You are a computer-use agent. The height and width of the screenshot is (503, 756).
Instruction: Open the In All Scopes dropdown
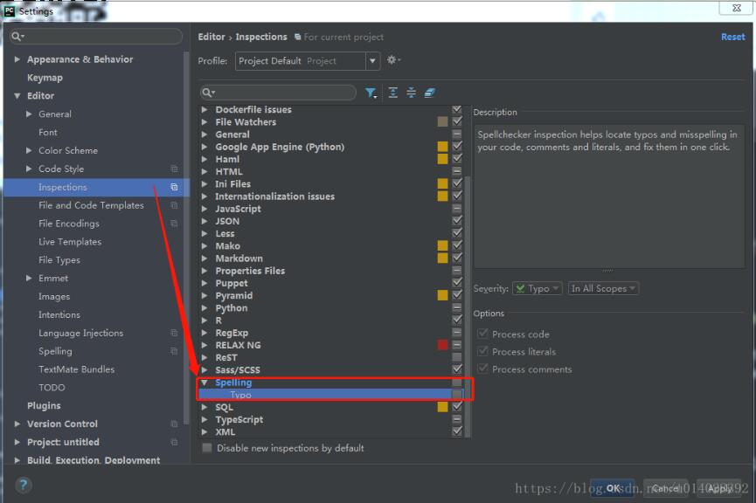[x=603, y=288]
